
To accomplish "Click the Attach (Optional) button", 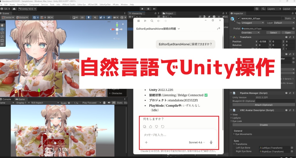I will point(264,105).
